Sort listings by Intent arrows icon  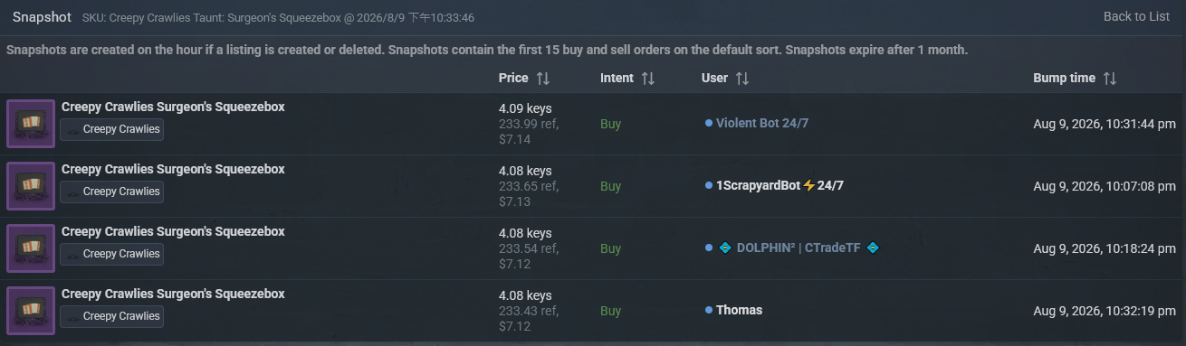[x=648, y=79]
